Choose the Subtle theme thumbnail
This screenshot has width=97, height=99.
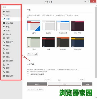(48, 26)
